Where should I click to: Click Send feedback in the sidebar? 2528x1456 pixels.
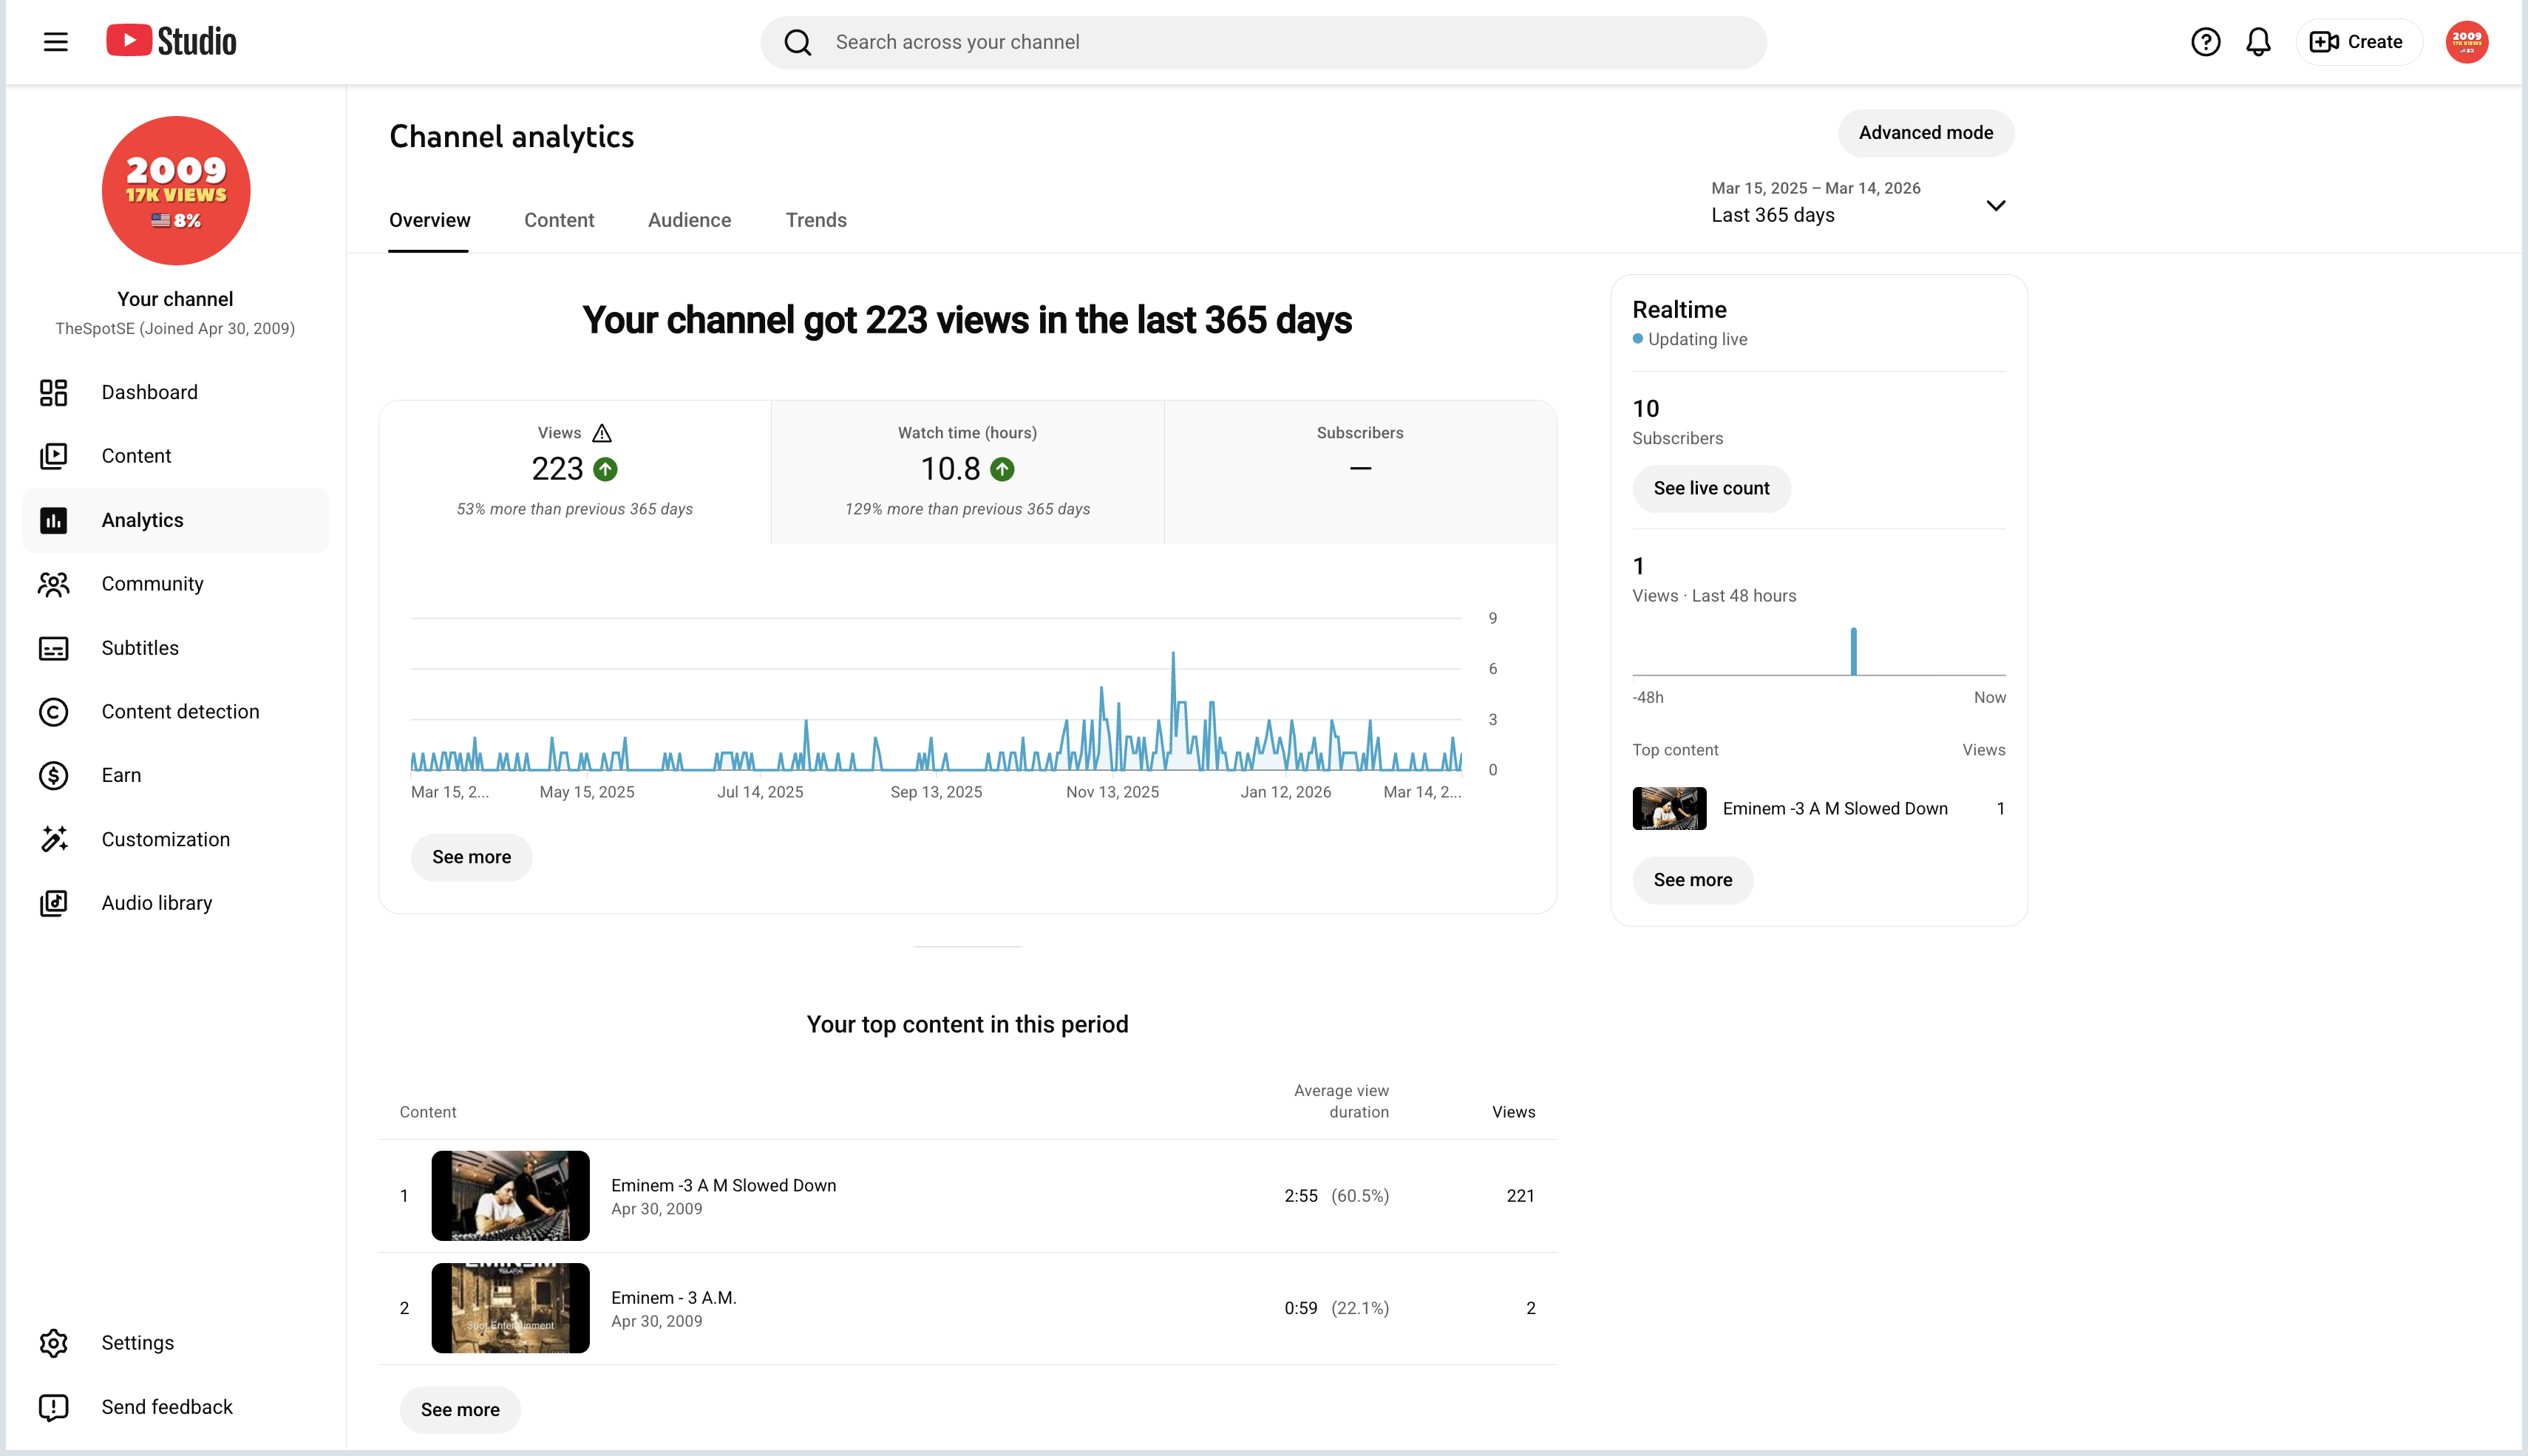point(176,1407)
